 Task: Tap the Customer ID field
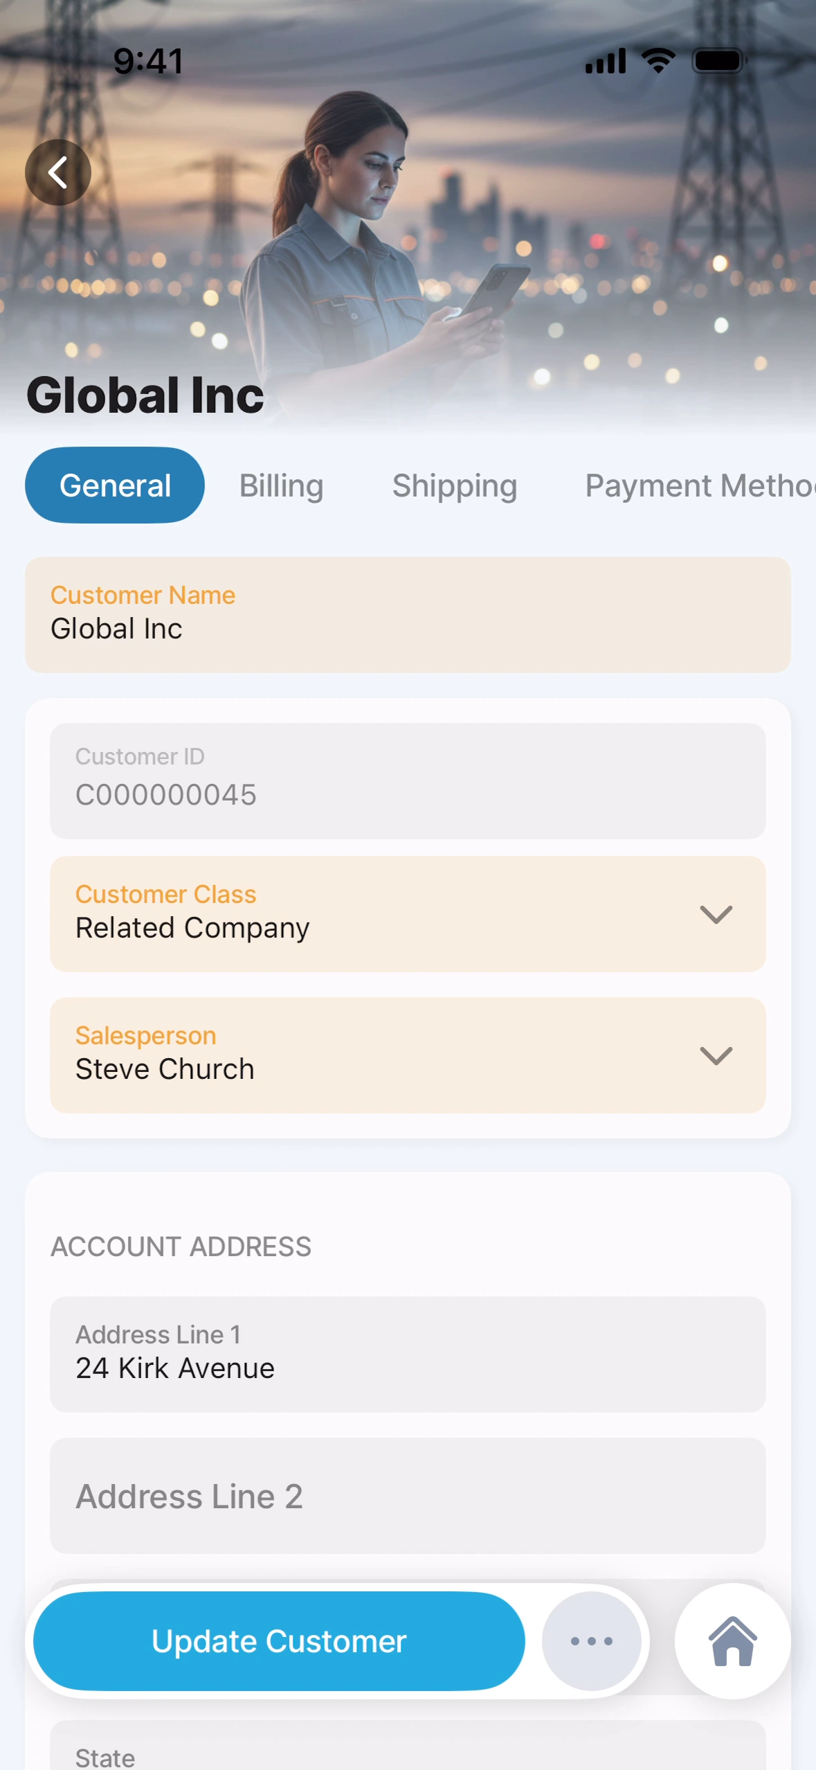point(408,781)
